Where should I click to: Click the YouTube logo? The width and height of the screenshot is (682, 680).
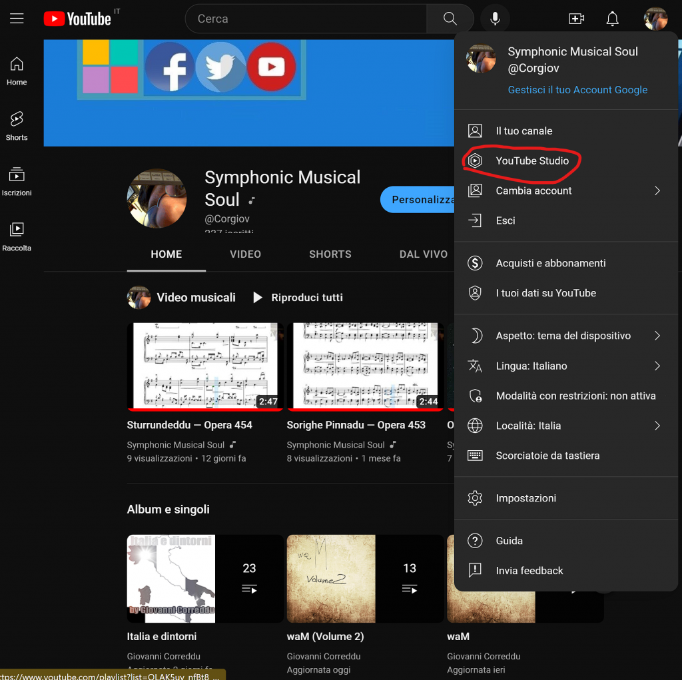77,19
